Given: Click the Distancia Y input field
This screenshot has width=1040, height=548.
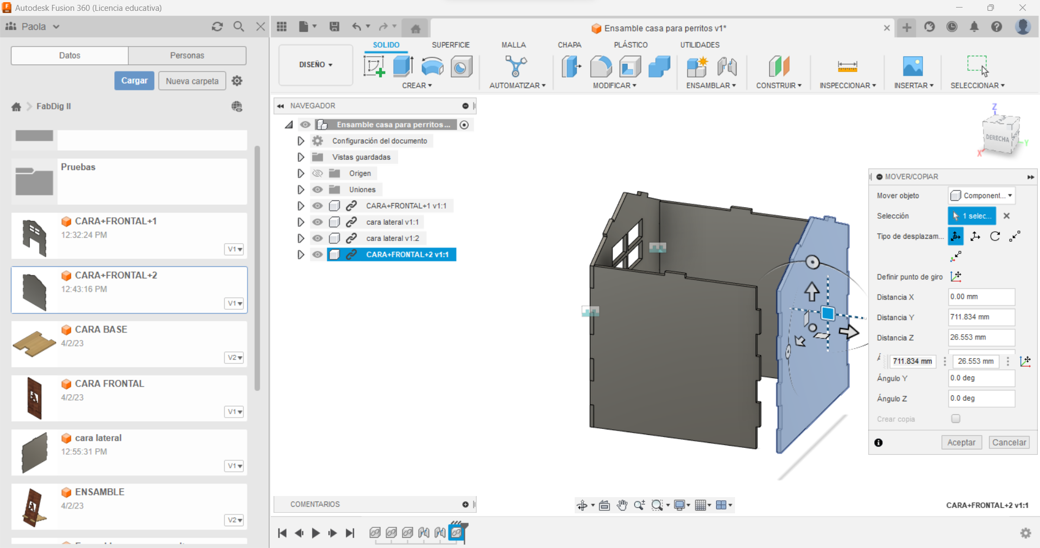Looking at the screenshot, I should click(981, 317).
